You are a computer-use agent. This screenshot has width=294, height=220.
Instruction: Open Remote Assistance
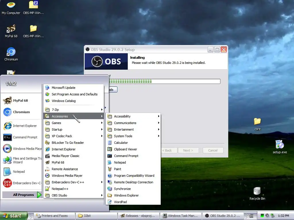[74, 169]
